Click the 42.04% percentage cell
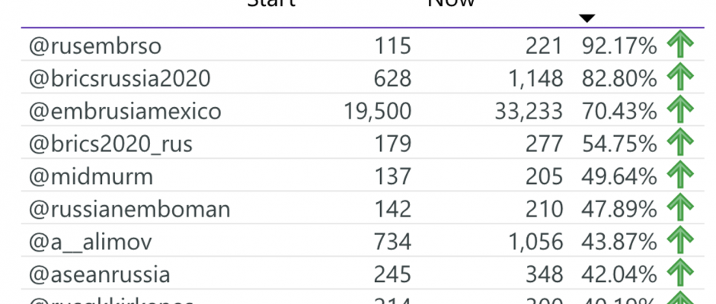This screenshot has height=304, width=716. [x=619, y=274]
